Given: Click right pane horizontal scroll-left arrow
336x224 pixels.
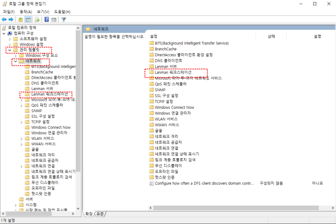Looking at the screenshot, I should pos(151,208).
